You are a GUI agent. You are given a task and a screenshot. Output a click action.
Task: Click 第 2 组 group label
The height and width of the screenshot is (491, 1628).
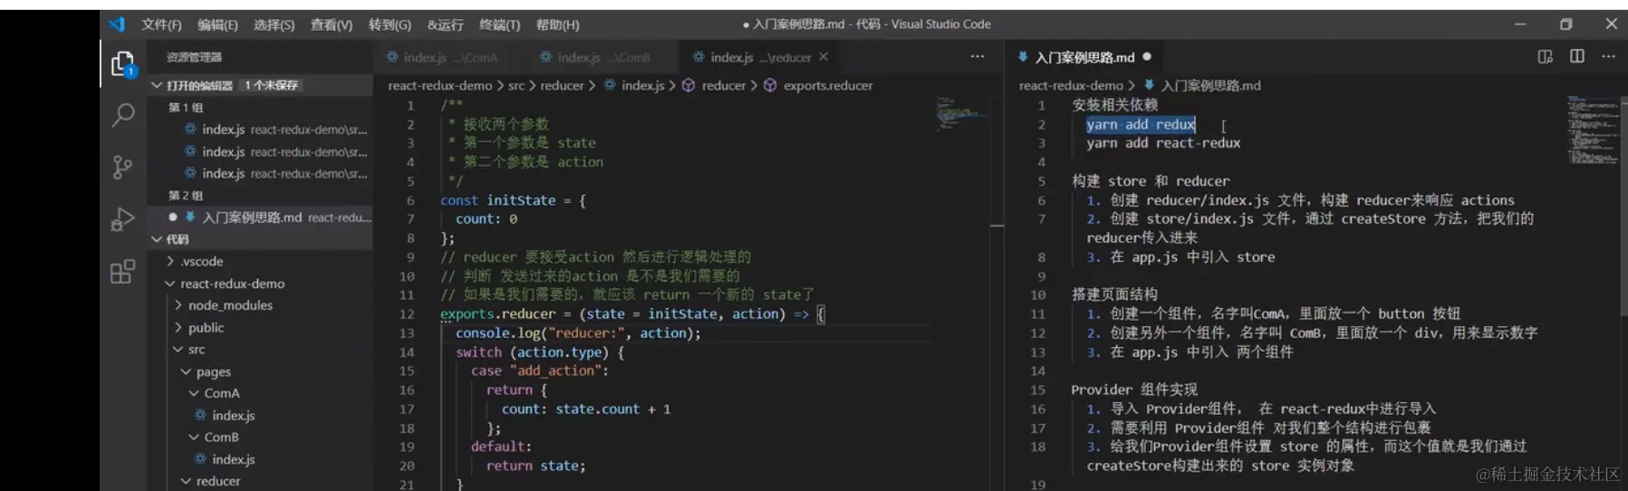[x=186, y=195]
